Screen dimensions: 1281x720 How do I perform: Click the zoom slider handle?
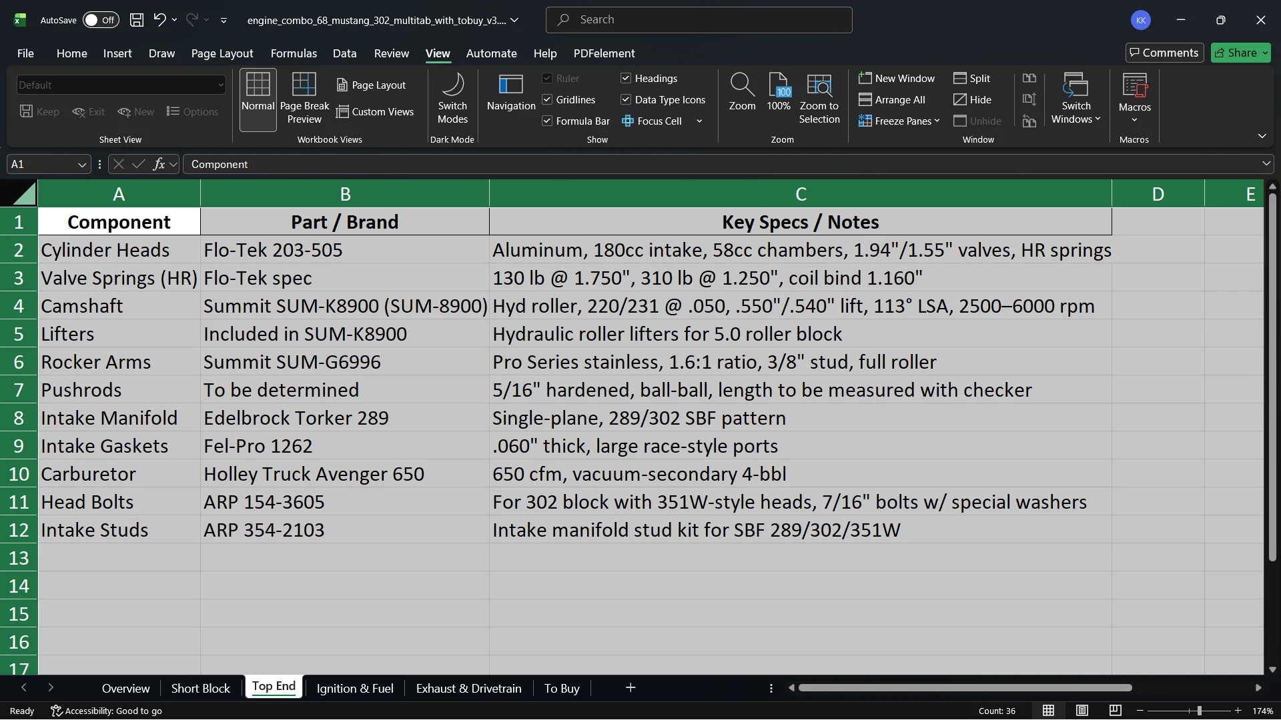click(1199, 711)
